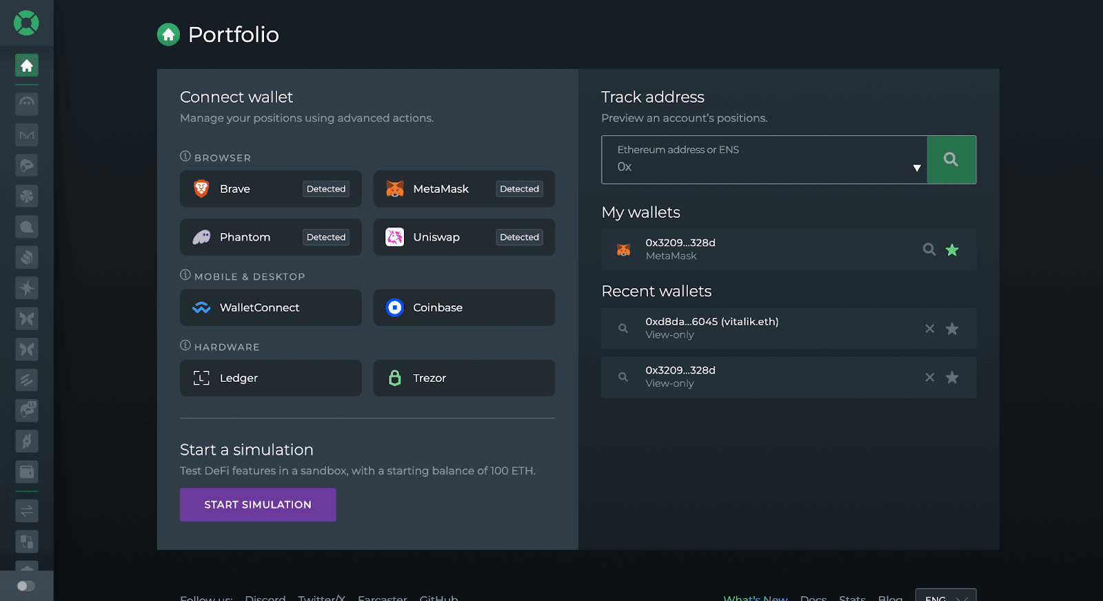Viewport: 1103px width, 601px height.
Task: Open the What's New footer link
Action: [x=756, y=598]
